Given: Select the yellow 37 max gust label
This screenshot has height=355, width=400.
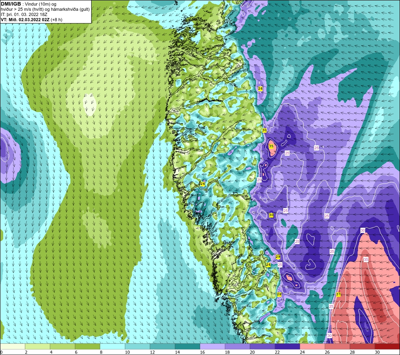Looking at the screenshot, I should pyautogui.click(x=338, y=294).
